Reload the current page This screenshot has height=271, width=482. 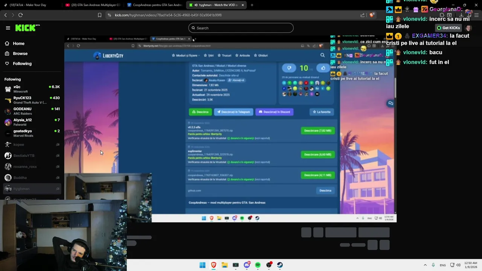tap(20, 15)
